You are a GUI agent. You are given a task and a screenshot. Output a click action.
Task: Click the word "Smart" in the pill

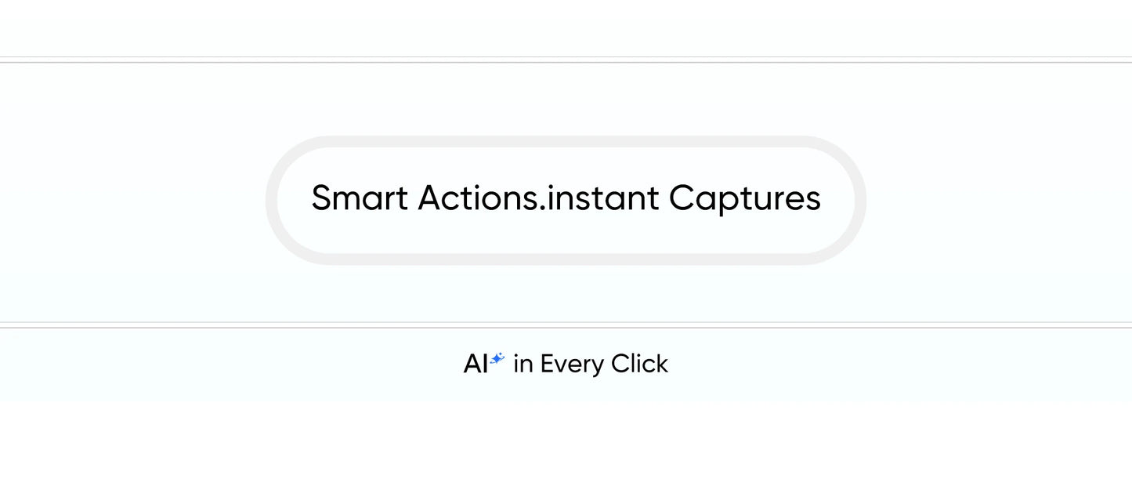360,198
